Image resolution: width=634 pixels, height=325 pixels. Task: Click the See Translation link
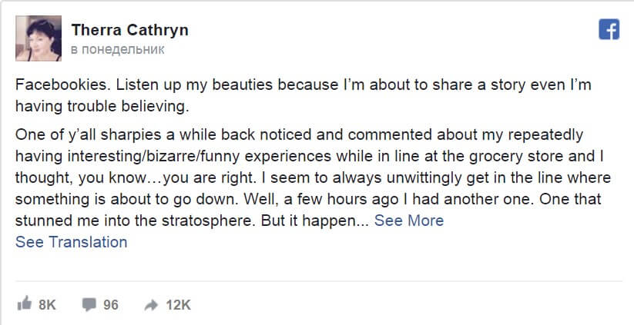[71, 242]
